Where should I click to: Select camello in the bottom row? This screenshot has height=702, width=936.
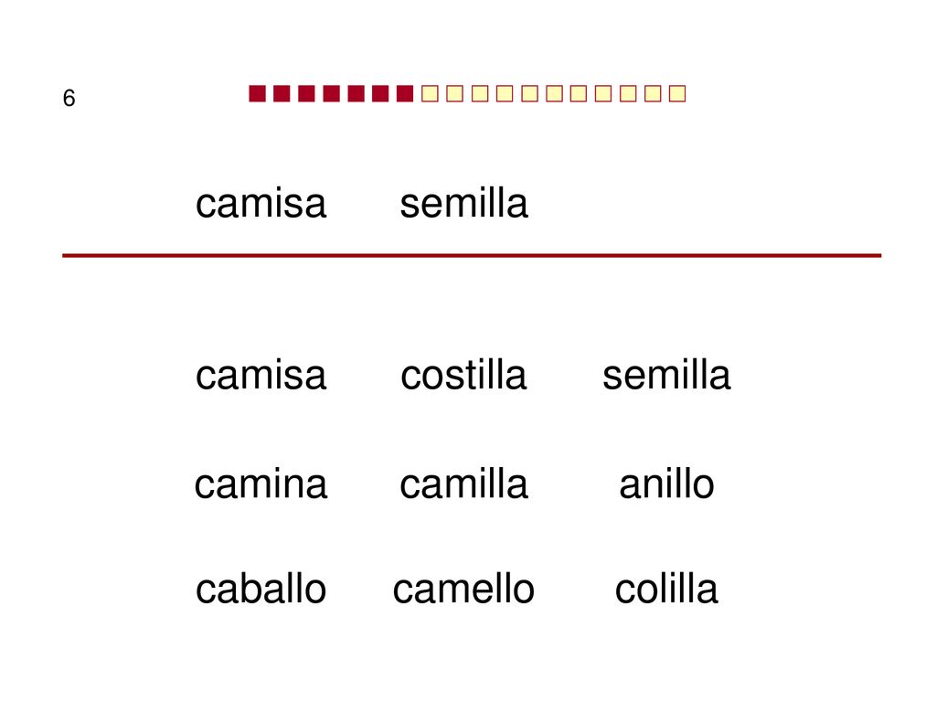(463, 589)
